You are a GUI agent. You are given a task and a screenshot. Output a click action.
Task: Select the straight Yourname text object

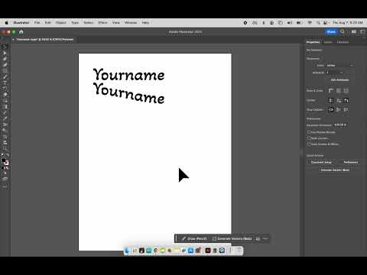(128, 75)
